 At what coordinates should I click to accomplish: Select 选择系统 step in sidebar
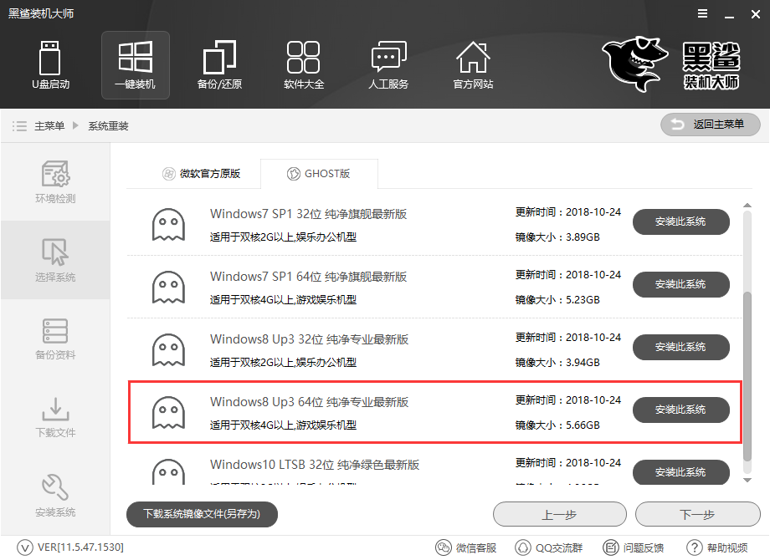[55, 260]
